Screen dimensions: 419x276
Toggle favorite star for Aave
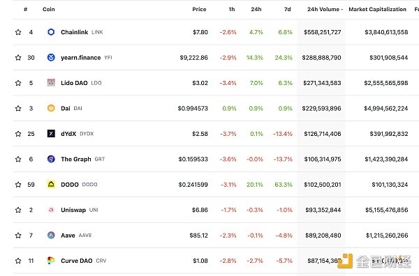pyautogui.click(x=18, y=236)
